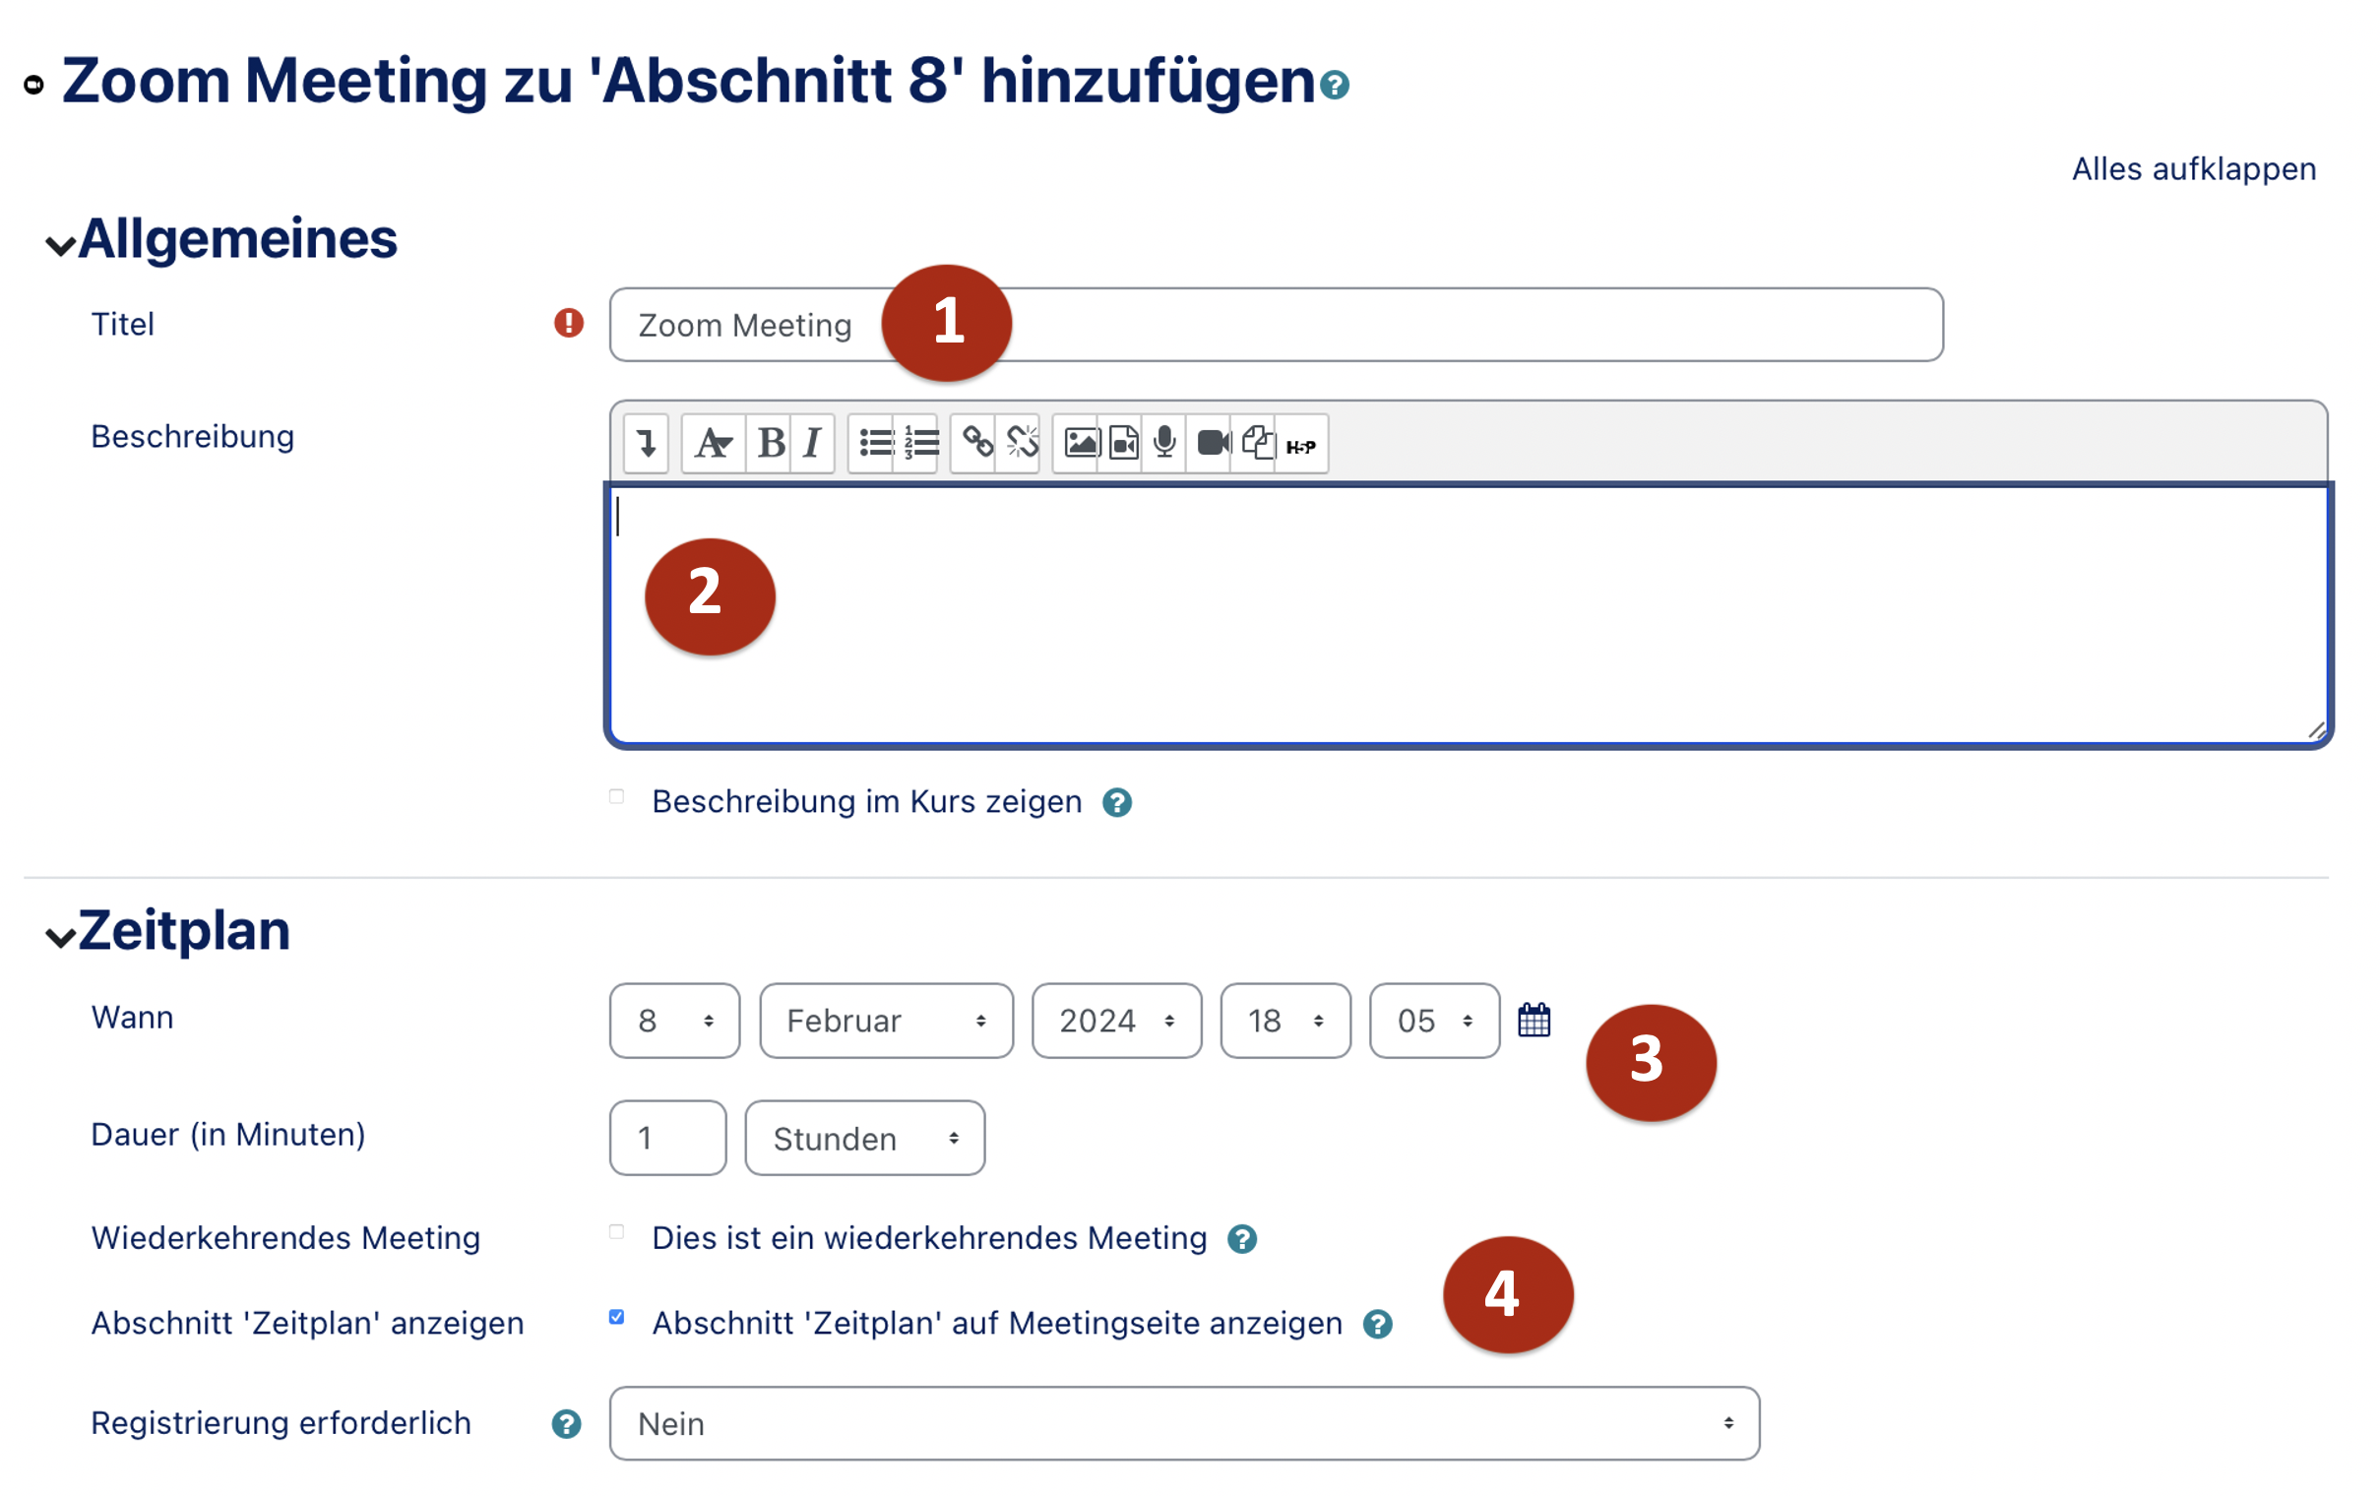Insert an unordered bullet list
This screenshot has height=1496, width=2380.
pyautogui.click(x=875, y=444)
